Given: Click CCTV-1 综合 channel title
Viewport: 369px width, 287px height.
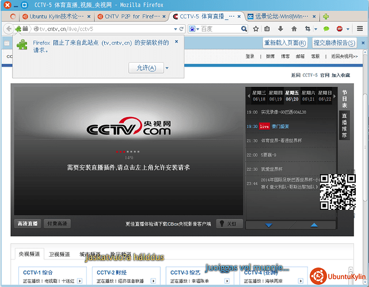Looking at the screenshot, I should pyautogui.click(x=38, y=273).
